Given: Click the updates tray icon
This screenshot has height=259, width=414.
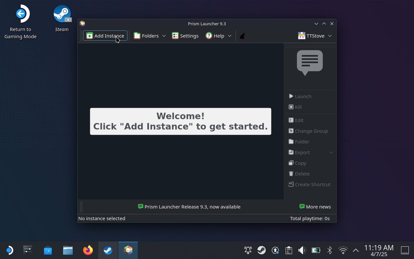Looking at the screenshot, I should (x=275, y=250).
